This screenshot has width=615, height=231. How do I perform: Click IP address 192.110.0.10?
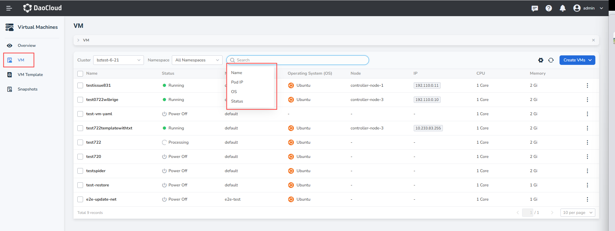(427, 100)
